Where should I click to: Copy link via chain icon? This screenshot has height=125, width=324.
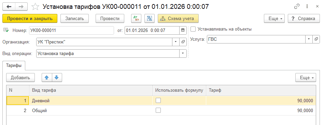point(297,6)
